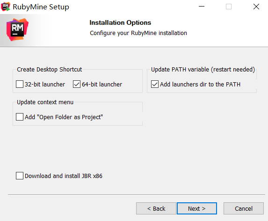This screenshot has width=268, height=221.
Task: Close the RubyMine Setup window
Action: tap(256, 7)
